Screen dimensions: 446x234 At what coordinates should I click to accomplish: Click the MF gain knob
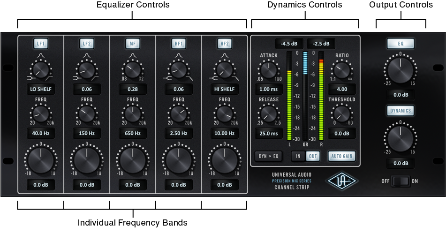[x=133, y=161]
